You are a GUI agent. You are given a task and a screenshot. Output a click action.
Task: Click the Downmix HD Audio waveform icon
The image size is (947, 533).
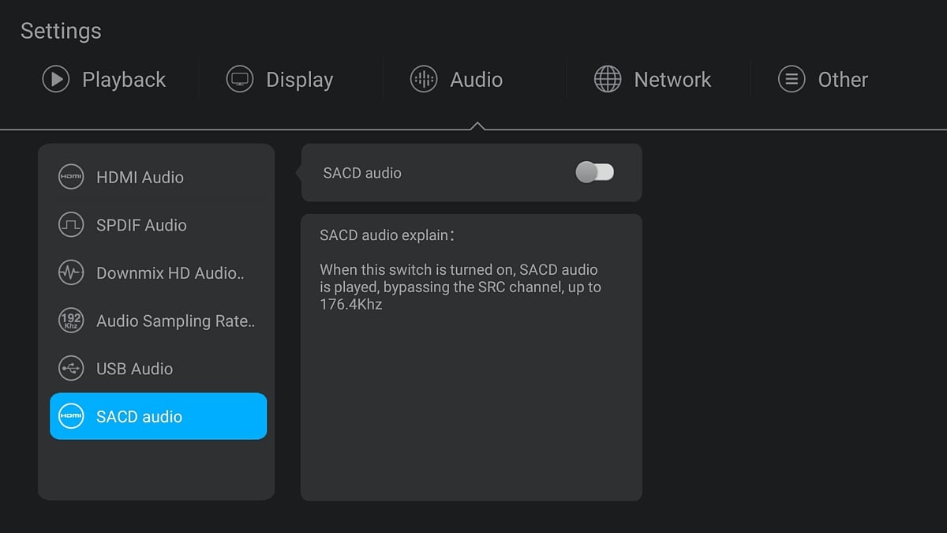click(71, 273)
